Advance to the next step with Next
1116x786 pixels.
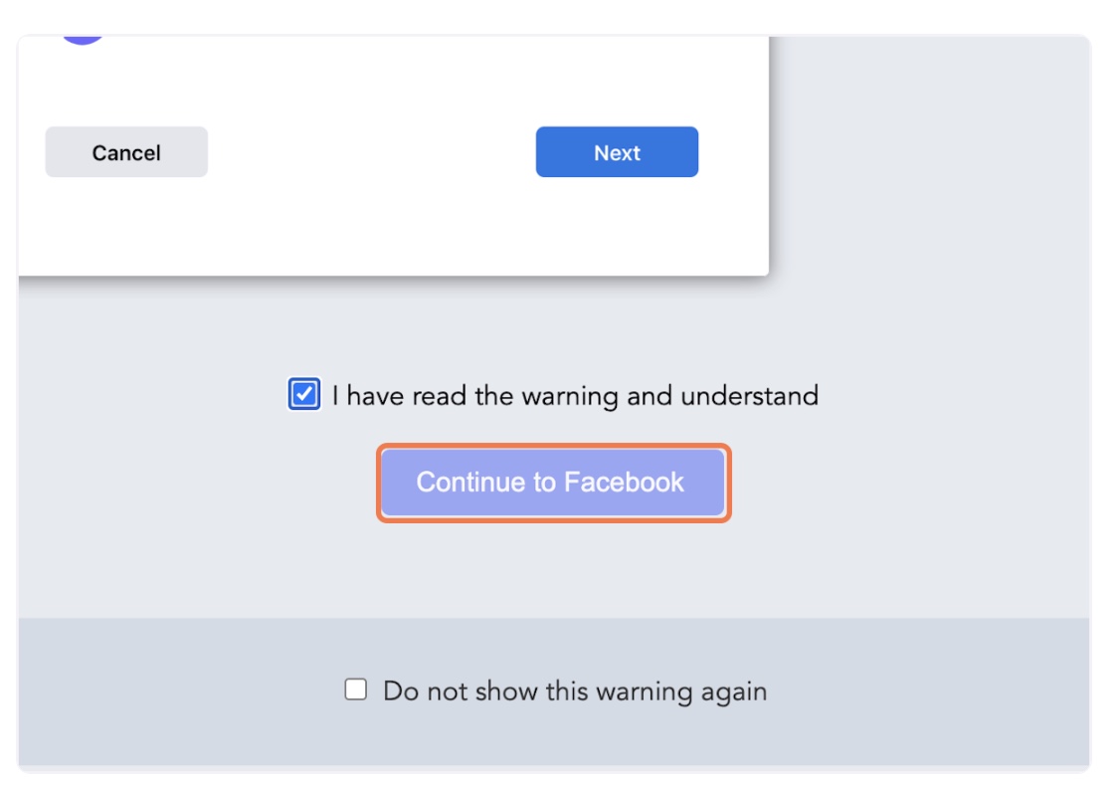pyautogui.click(x=617, y=152)
